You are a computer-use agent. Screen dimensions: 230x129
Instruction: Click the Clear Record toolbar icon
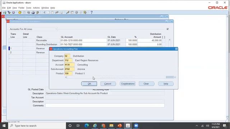pos(57,13)
